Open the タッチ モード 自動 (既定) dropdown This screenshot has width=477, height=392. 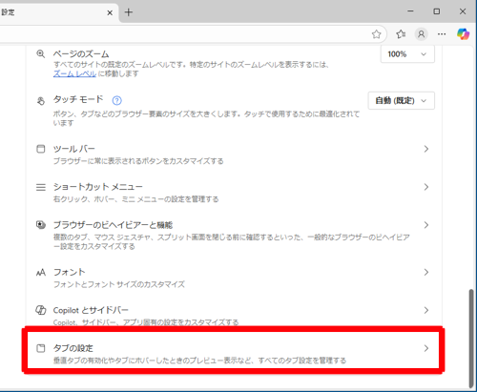coord(402,101)
